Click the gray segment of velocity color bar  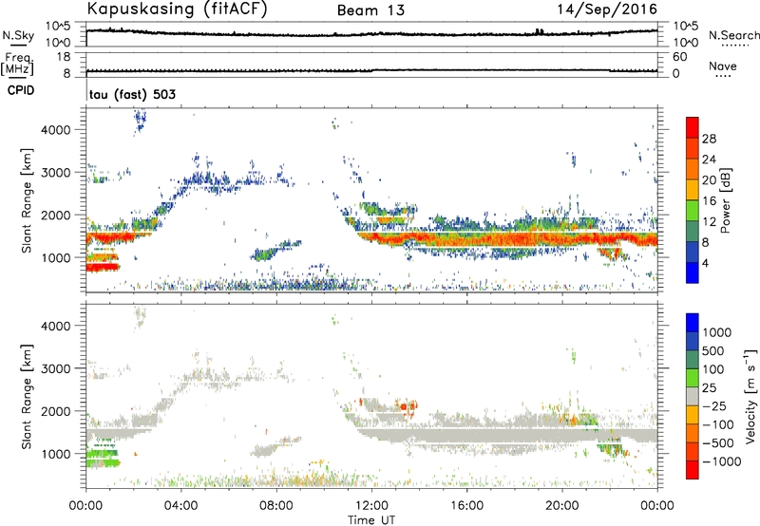693,397
